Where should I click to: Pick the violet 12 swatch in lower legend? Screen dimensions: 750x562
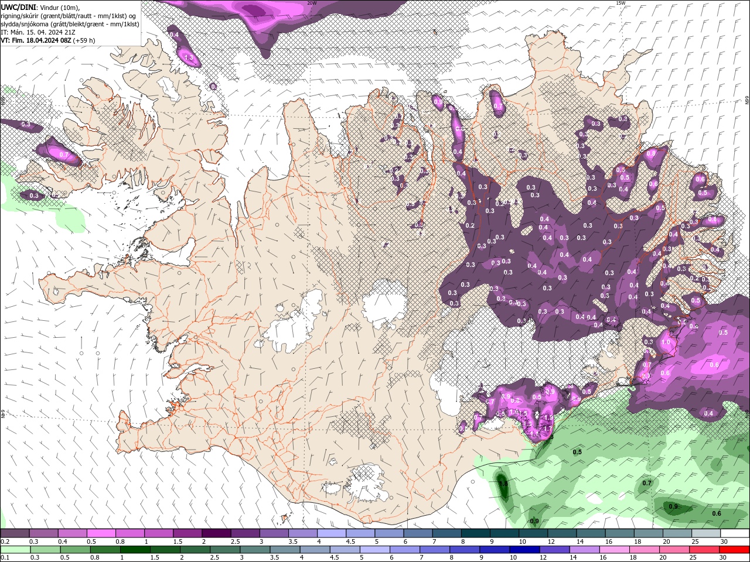[554, 550]
